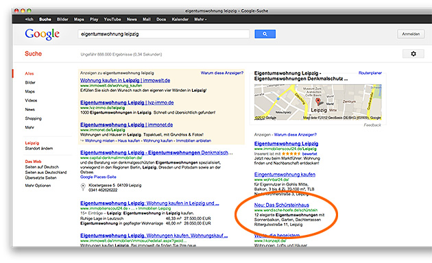
Task: Open ad Eigentumswohnung Leipzig immonet.de
Action: [126, 125]
